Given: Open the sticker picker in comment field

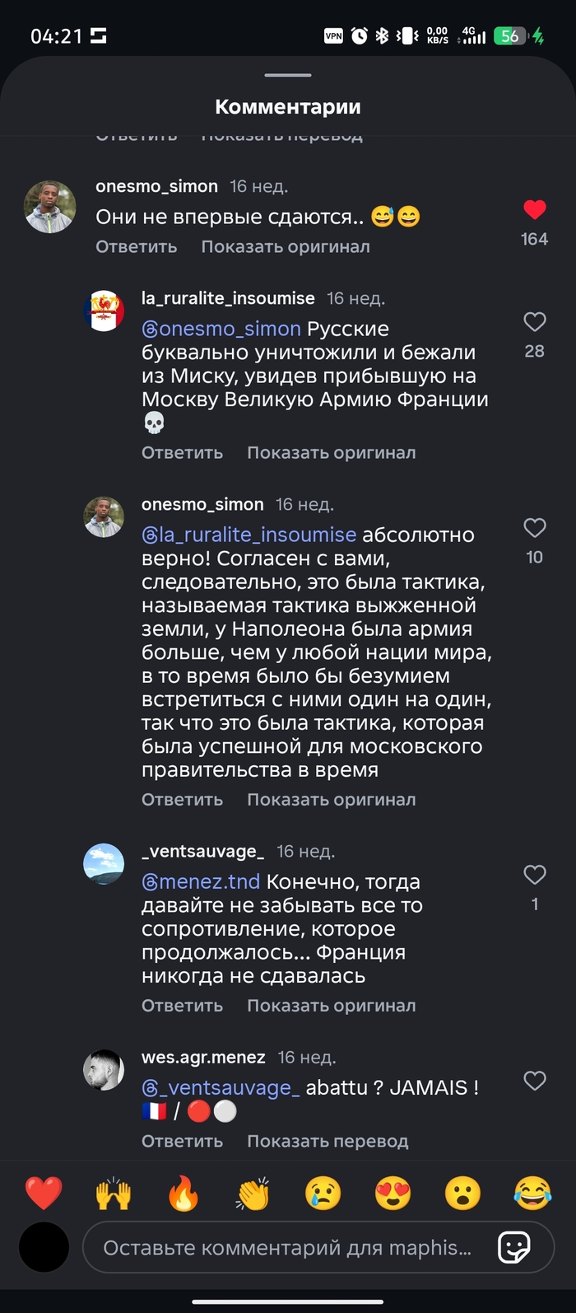Looking at the screenshot, I should click(x=514, y=1248).
